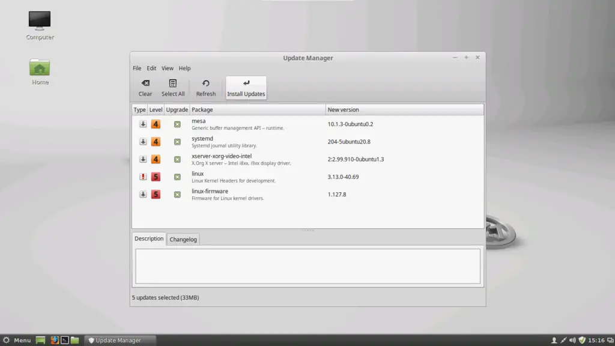
Task: Select the systemd package name
Action: click(202, 139)
